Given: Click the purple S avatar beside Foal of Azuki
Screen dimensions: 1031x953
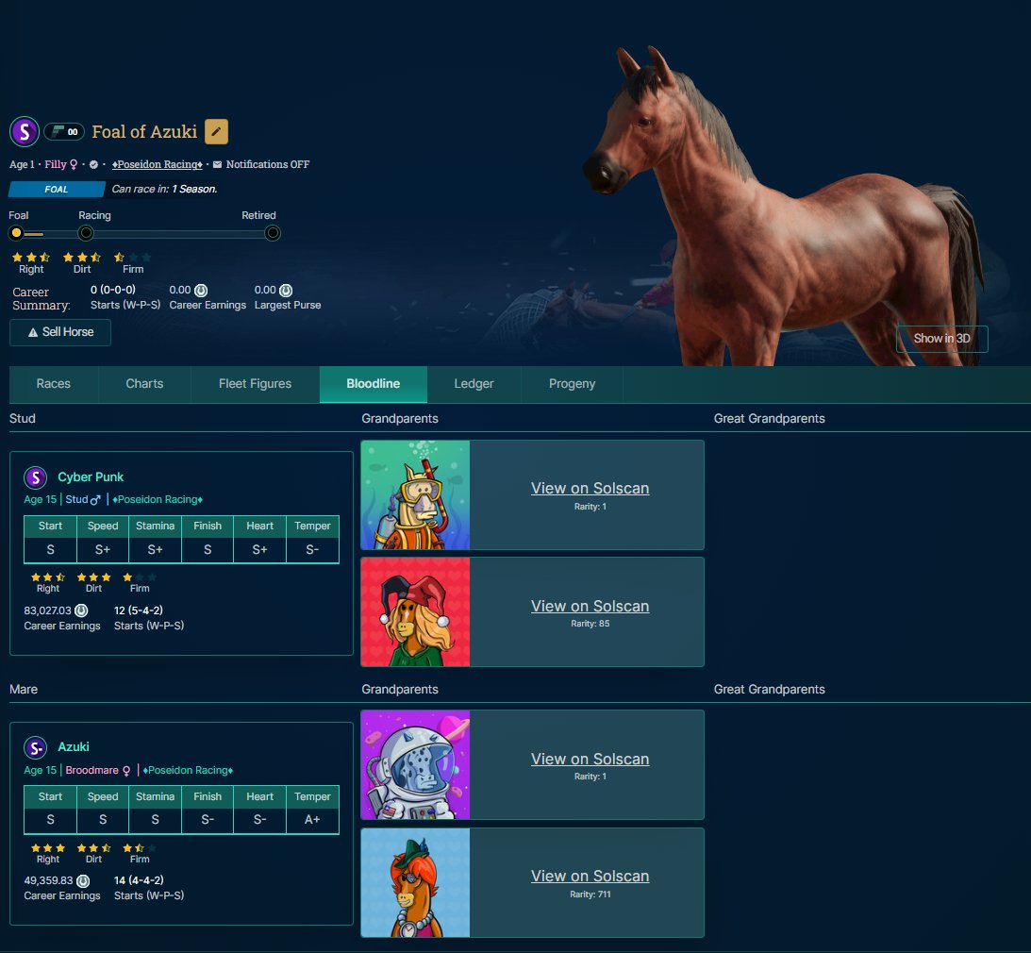Looking at the screenshot, I should click(x=24, y=131).
